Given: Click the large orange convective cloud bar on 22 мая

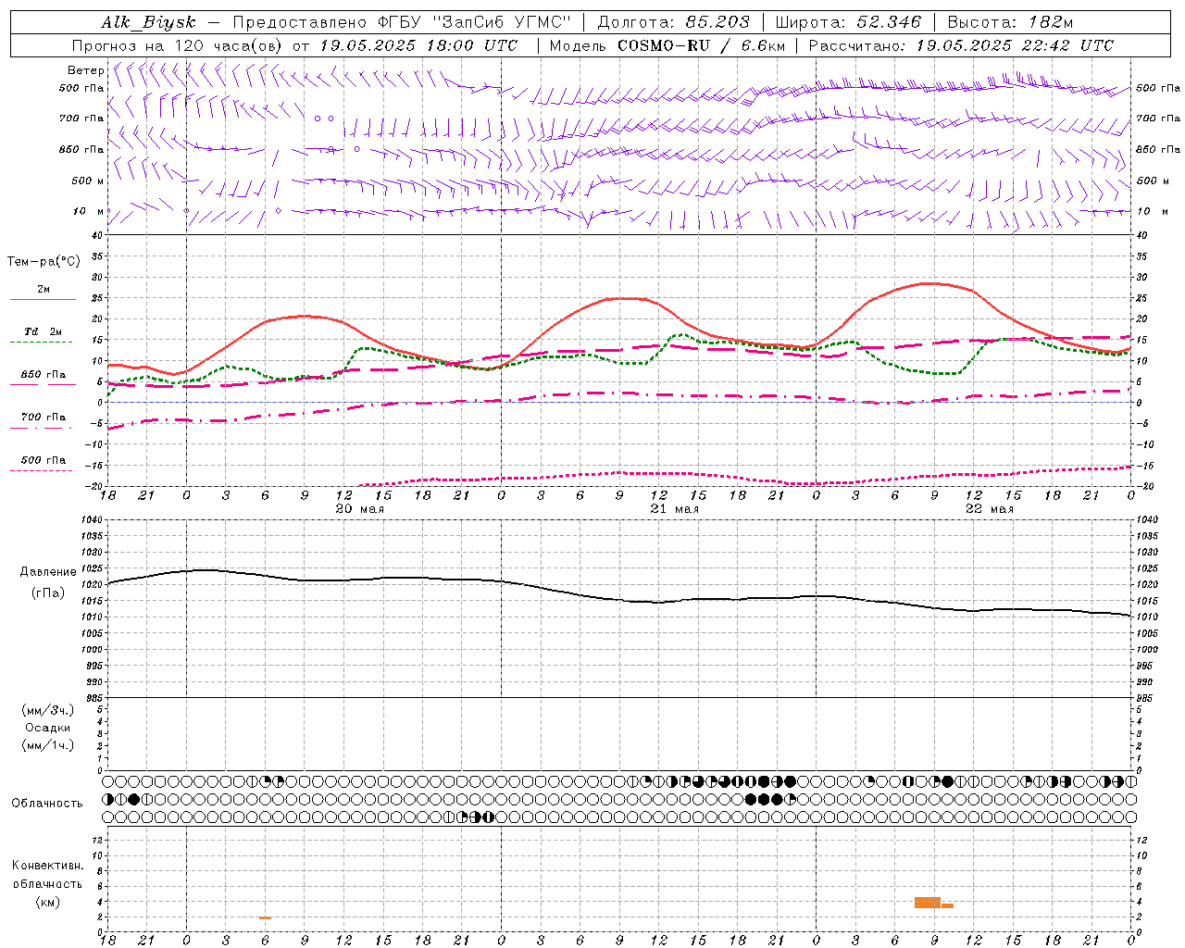Looking at the screenshot, I should click(x=928, y=903).
